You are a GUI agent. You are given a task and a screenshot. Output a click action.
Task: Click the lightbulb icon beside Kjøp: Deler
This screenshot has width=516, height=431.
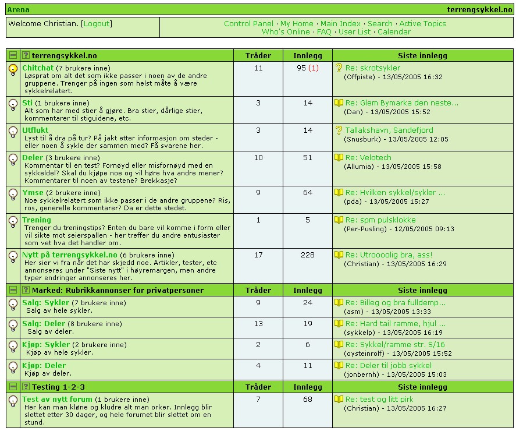13,368
